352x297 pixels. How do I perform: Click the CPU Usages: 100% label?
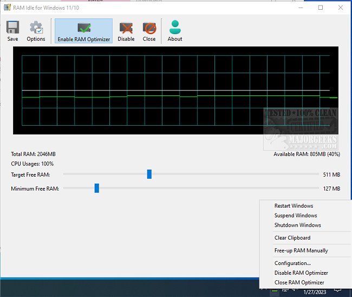[x=32, y=164]
